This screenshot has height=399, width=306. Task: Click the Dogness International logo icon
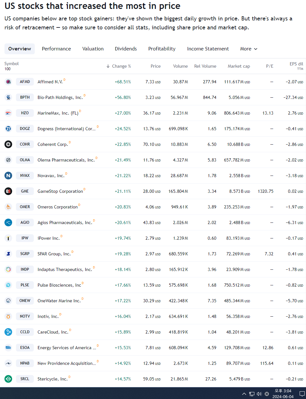pyautogui.click(x=8, y=129)
